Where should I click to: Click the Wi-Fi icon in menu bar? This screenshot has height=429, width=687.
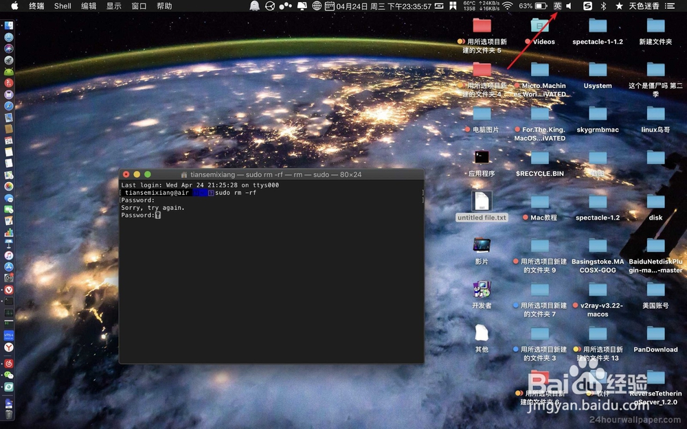[508, 5]
